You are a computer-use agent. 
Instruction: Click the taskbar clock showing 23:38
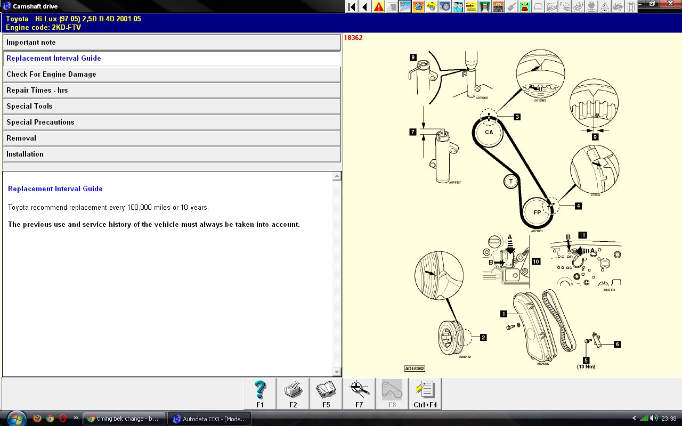point(669,419)
